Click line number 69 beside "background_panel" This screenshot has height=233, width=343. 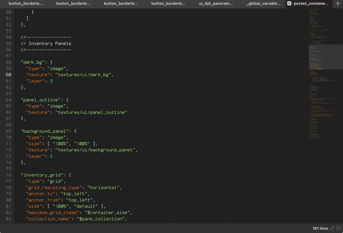pos(8,131)
